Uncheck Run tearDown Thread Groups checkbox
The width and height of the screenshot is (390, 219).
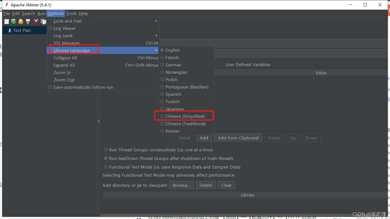tap(106, 158)
